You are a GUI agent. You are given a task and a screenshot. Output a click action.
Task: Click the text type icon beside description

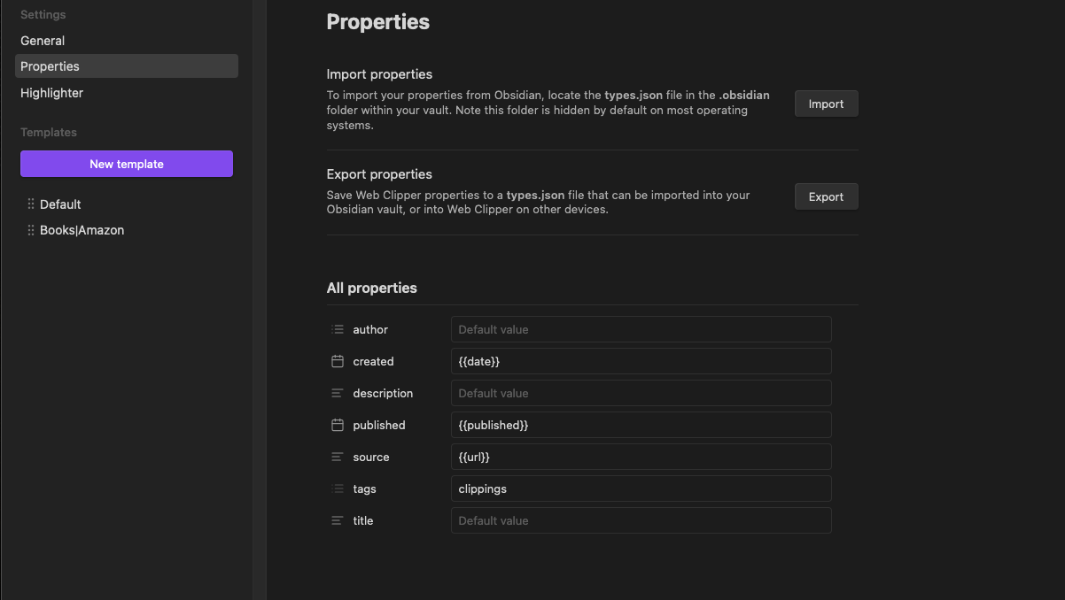338,393
